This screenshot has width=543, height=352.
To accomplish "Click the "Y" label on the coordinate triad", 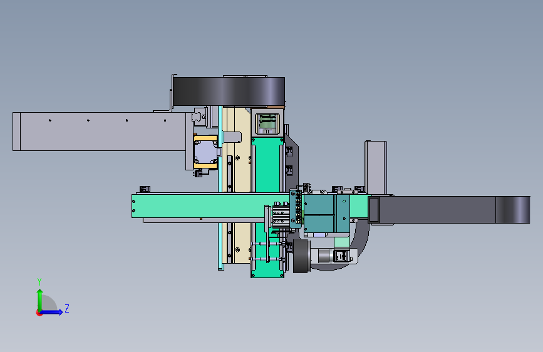I will pos(39,281).
